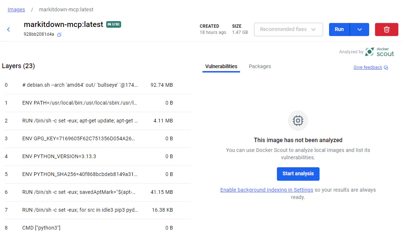Click the 18 hours ago created value
402x231 pixels.
(x=213, y=32)
